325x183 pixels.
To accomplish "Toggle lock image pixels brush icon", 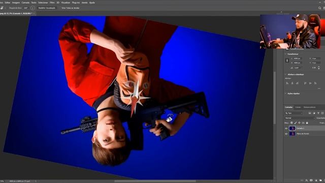I will [296, 123].
